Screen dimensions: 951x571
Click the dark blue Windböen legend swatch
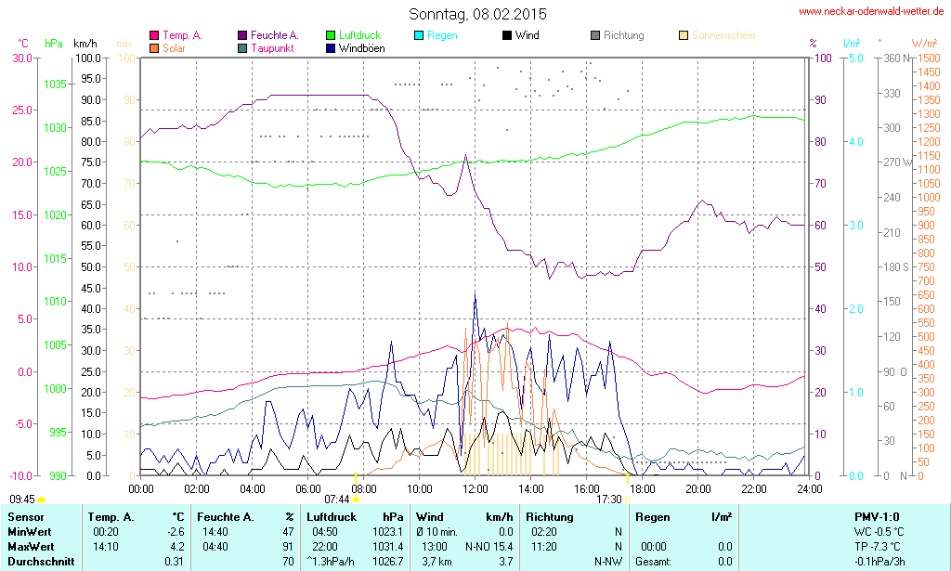[x=332, y=47]
